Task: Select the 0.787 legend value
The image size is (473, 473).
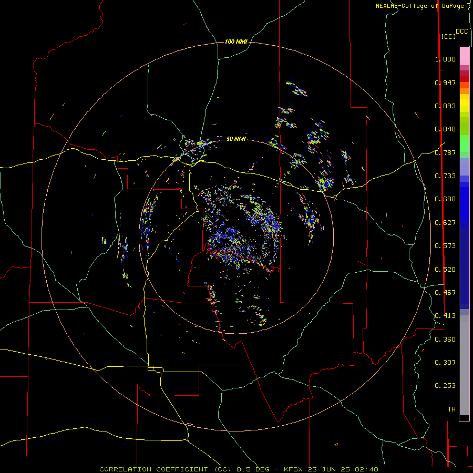Action: (445, 152)
